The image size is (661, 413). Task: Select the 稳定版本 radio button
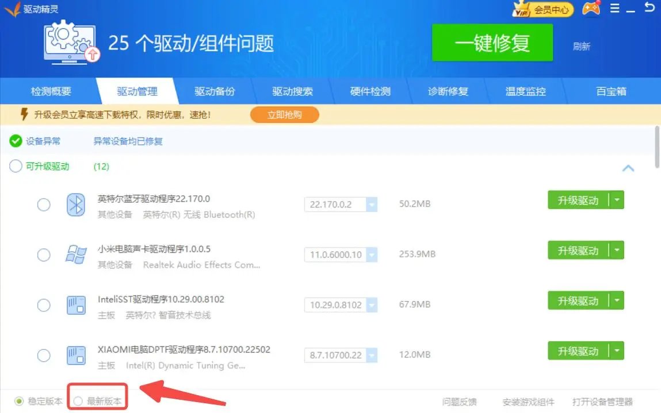coord(20,402)
